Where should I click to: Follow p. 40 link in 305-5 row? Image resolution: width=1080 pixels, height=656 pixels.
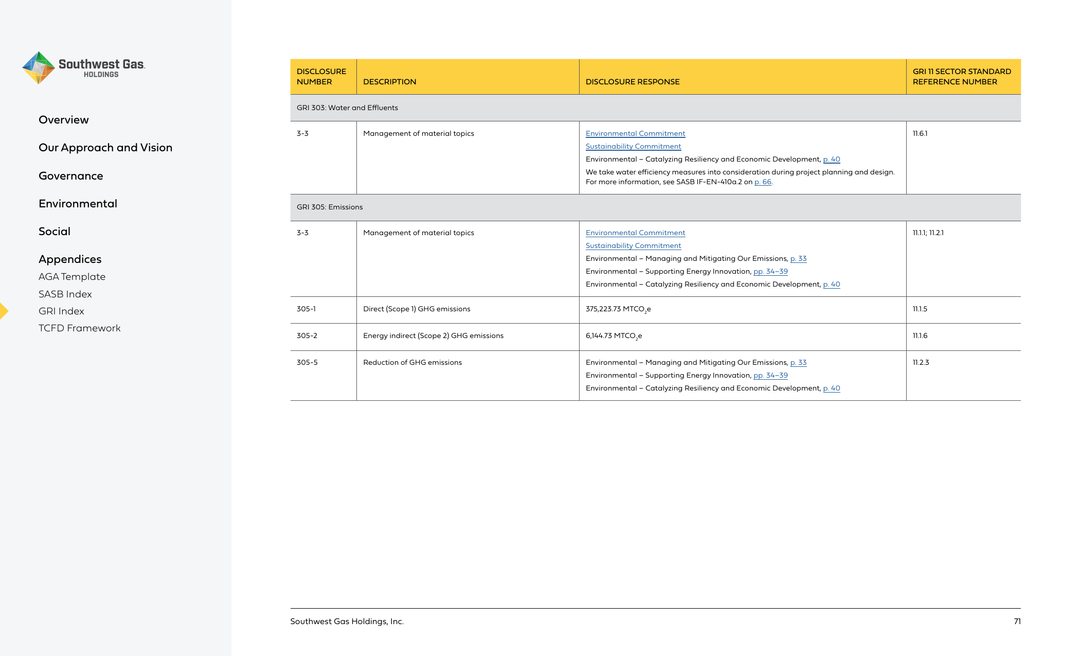point(831,388)
